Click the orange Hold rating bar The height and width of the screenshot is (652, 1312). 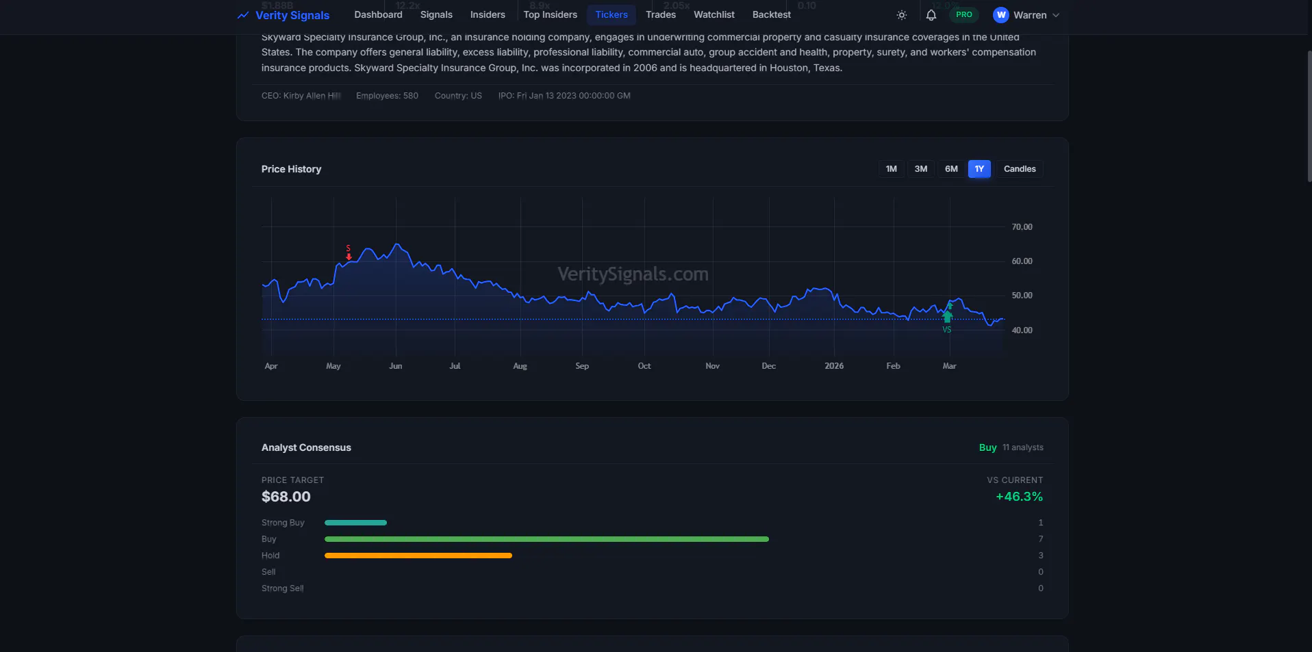click(418, 556)
